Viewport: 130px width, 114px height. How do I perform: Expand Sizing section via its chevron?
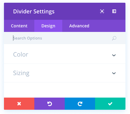pyautogui.click(x=114, y=73)
